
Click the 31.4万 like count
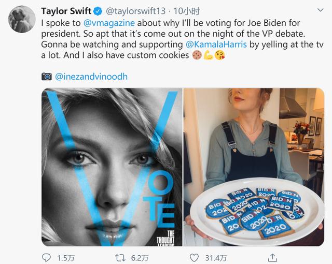click(216, 258)
